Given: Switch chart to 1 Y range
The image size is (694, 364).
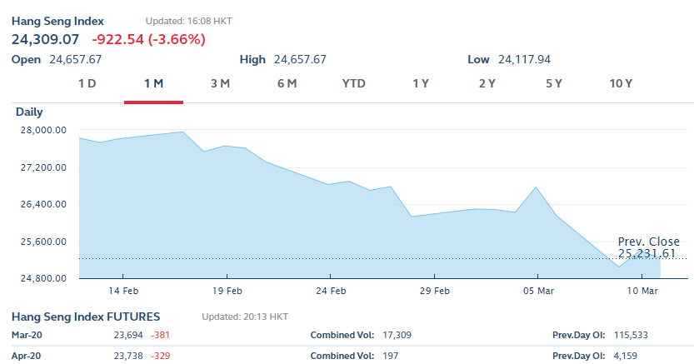Looking at the screenshot, I should [421, 83].
